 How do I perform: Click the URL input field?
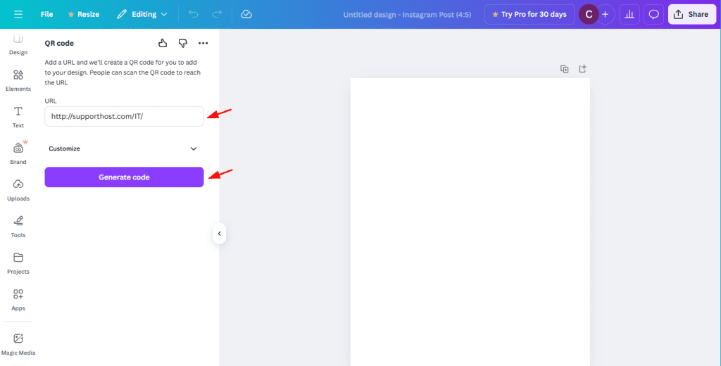coord(124,116)
